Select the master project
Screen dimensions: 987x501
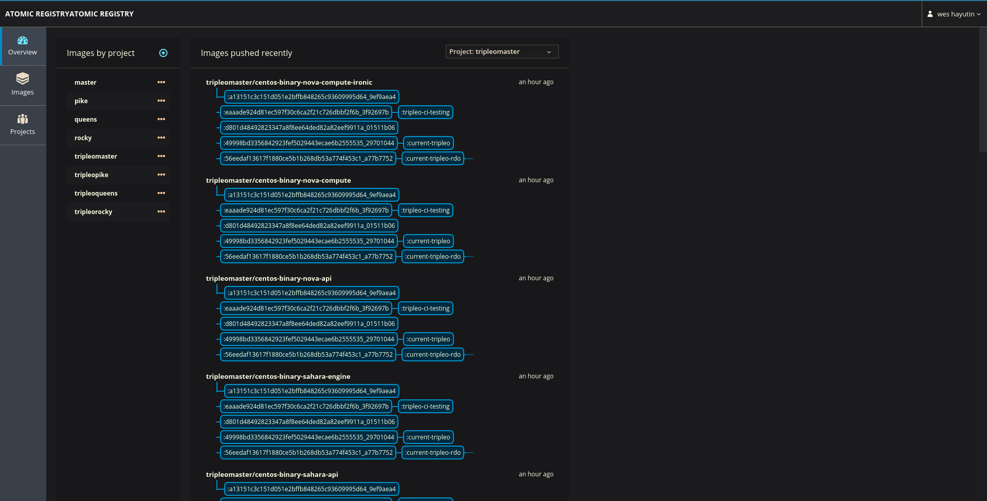[x=85, y=83]
